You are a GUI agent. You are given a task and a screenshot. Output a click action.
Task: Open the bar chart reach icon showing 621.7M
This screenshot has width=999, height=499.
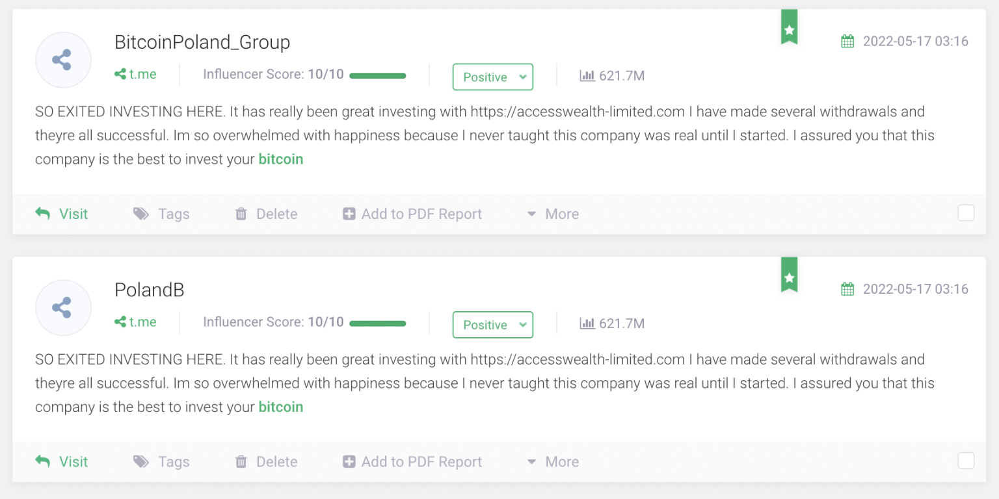click(x=587, y=75)
